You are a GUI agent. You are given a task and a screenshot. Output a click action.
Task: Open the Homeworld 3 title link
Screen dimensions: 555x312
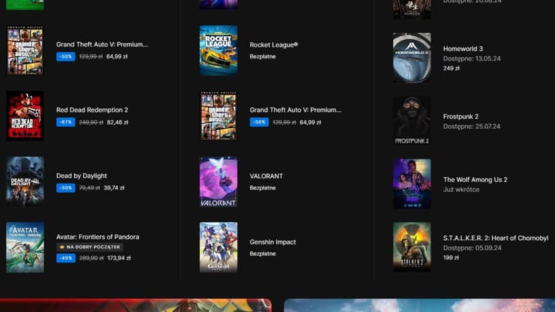click(463, 48)
